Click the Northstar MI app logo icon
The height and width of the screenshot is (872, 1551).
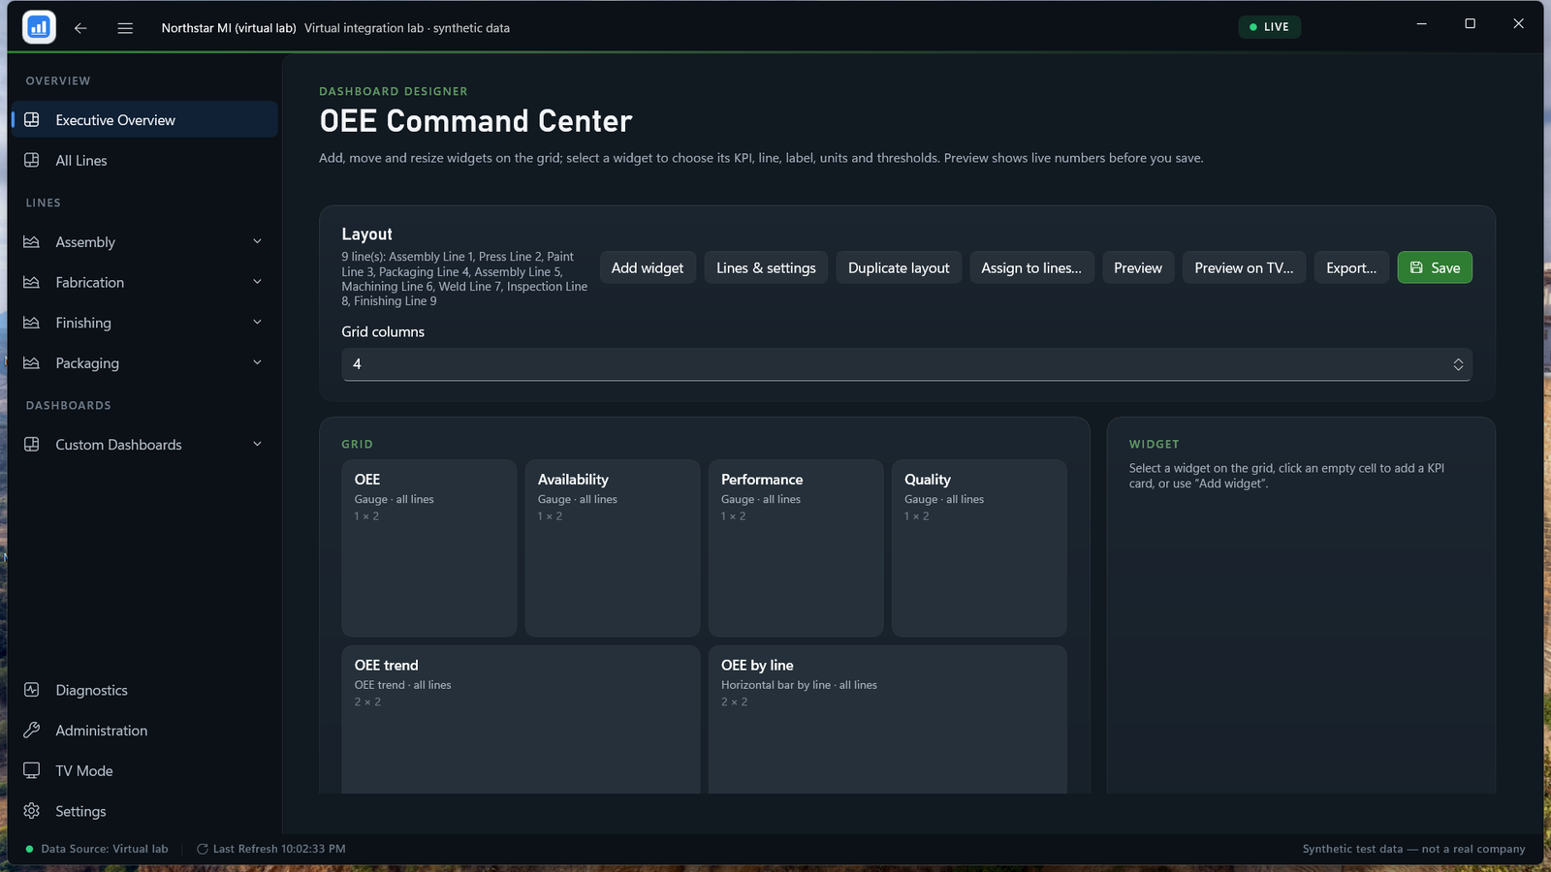coord(39,27)
